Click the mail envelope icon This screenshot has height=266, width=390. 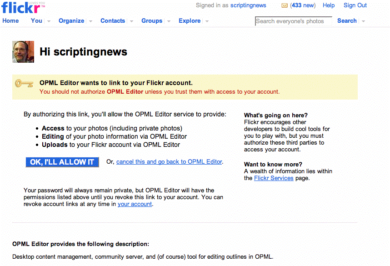click(285, 6)
